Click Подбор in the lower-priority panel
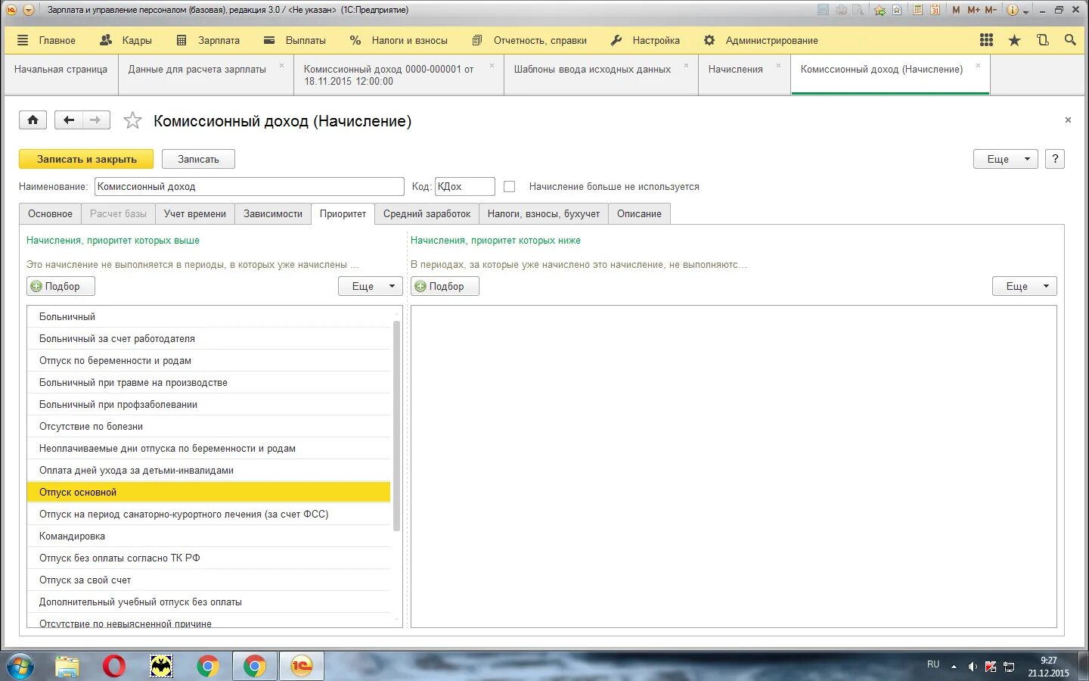Viewport: 1089px width, 681px height. pos(445,286)
